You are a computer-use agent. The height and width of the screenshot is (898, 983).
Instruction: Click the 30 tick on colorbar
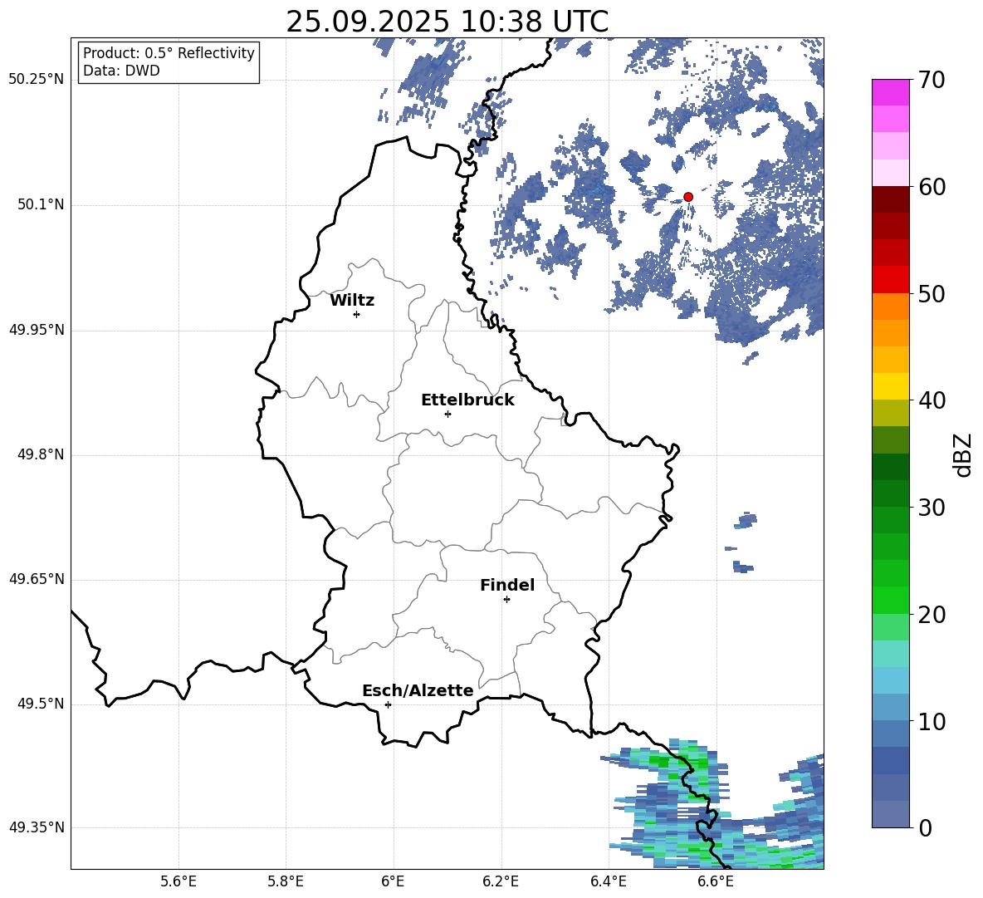[932, 508]
